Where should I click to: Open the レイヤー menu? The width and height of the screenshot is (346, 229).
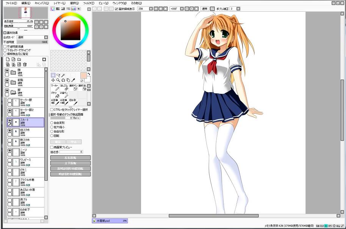point(59,3)
